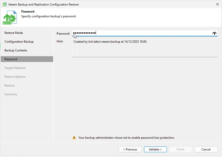The height and width of the screenshot is (157, 222).
Task: Cancel the configuration restore wizard
Action: pyautogui.click(x=206, y=149)
